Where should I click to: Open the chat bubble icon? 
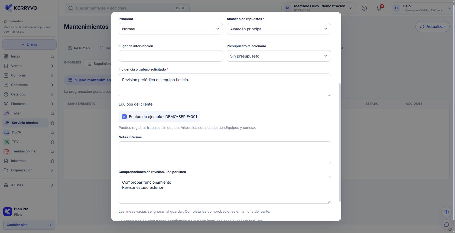(x=447, y=225)
